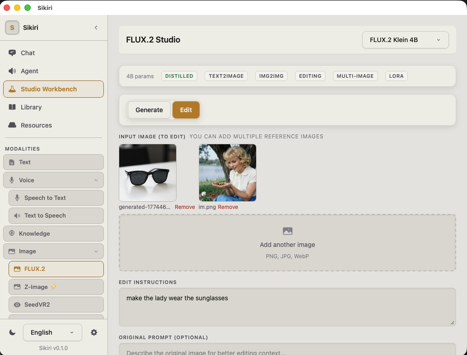Click the LORA tag
The width and height of the screenshot is (467, 355).
(396, 76)
